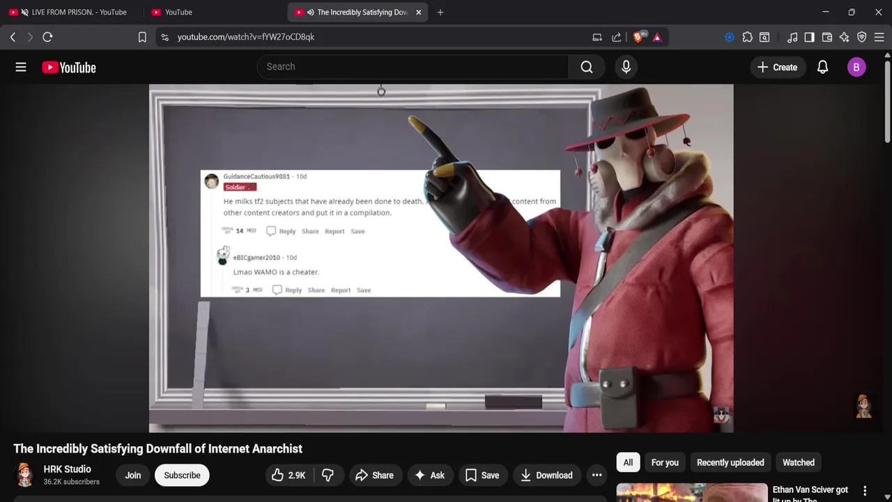Open Leo AI sparkle icon
The width and height of the screenshot is (892, 502).
point(844,37)
